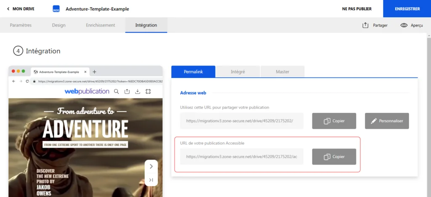The height and width of the screenshot is (197, 431).
Task: Click the INDD file type icon
Action: click(x=56, y=9)
